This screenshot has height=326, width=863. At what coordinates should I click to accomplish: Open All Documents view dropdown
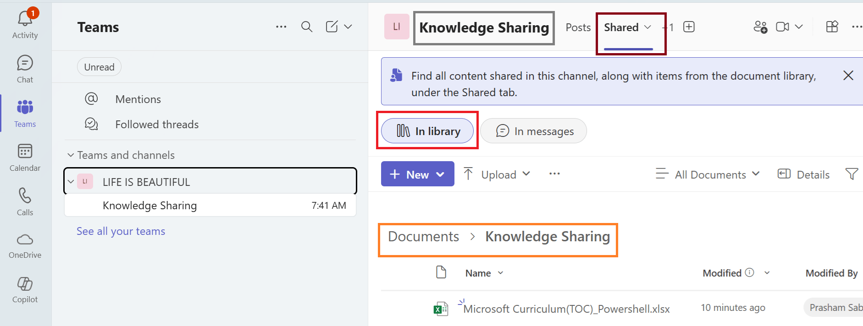click(x=708, y=174)
